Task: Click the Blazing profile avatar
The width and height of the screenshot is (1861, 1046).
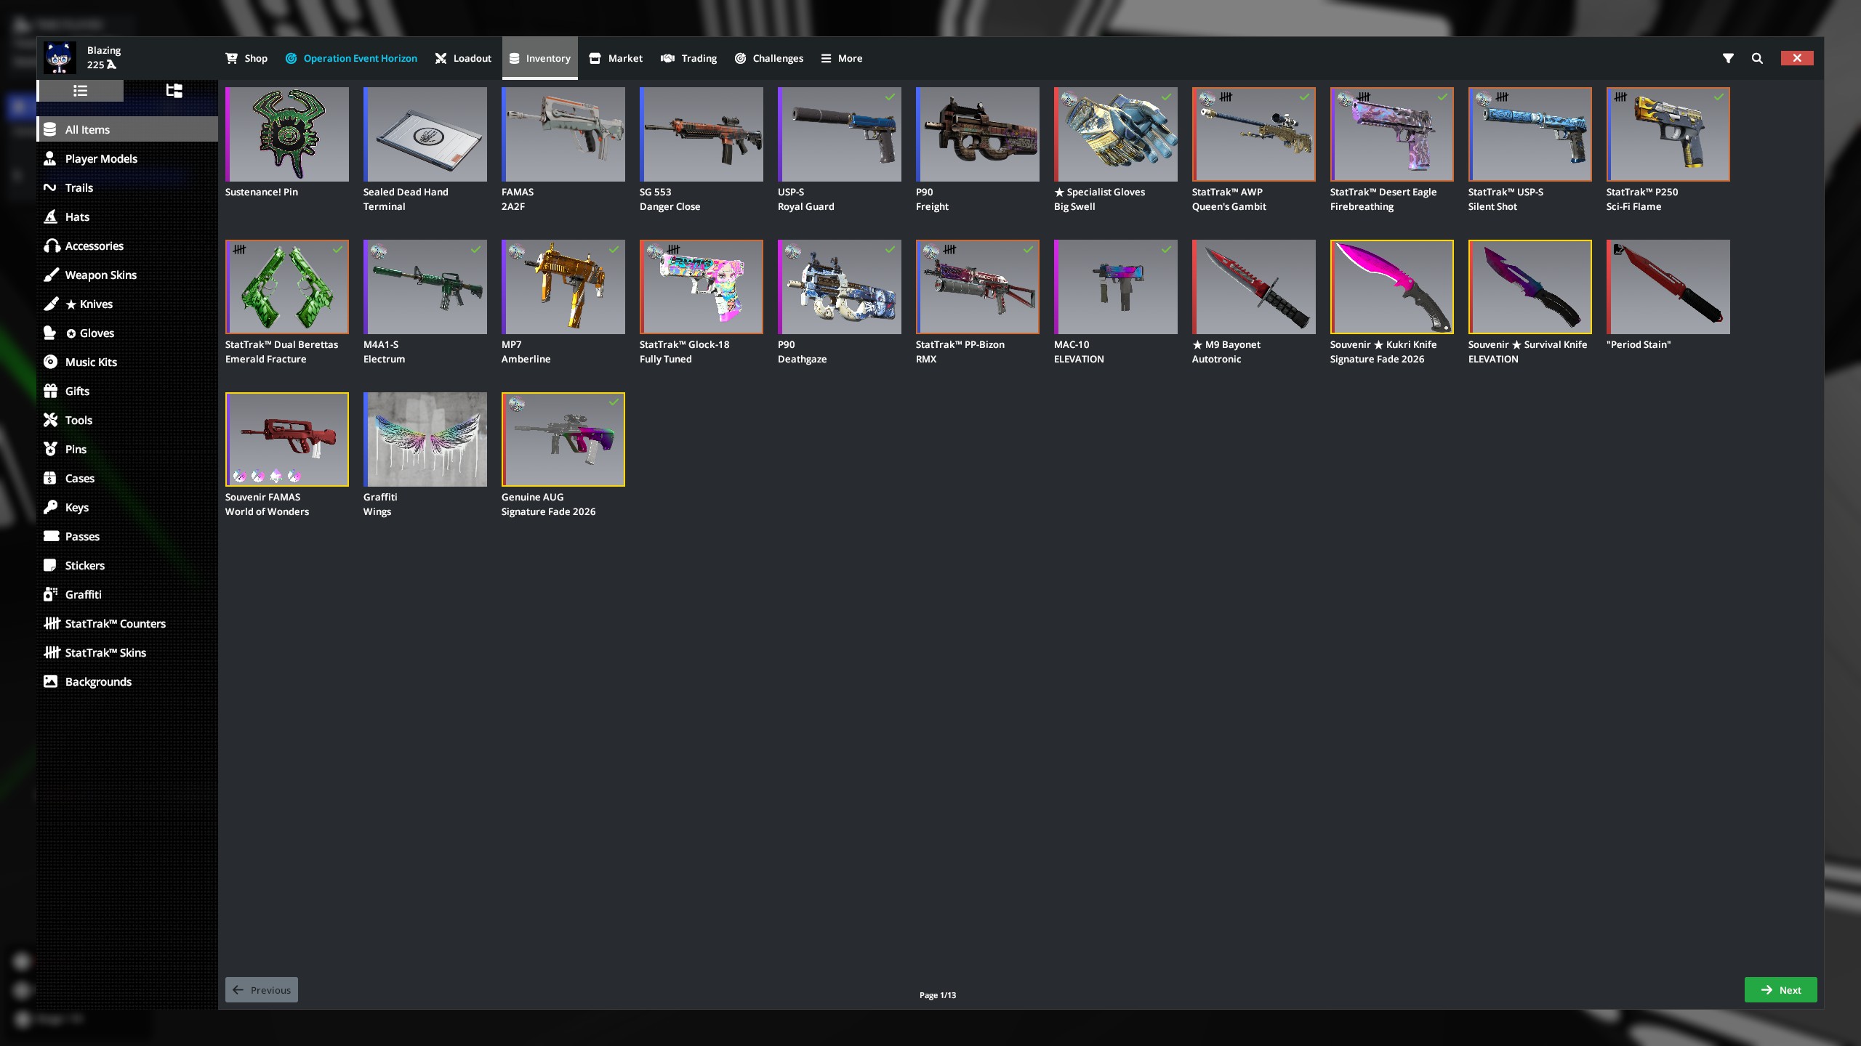Action: pos(60,58)
